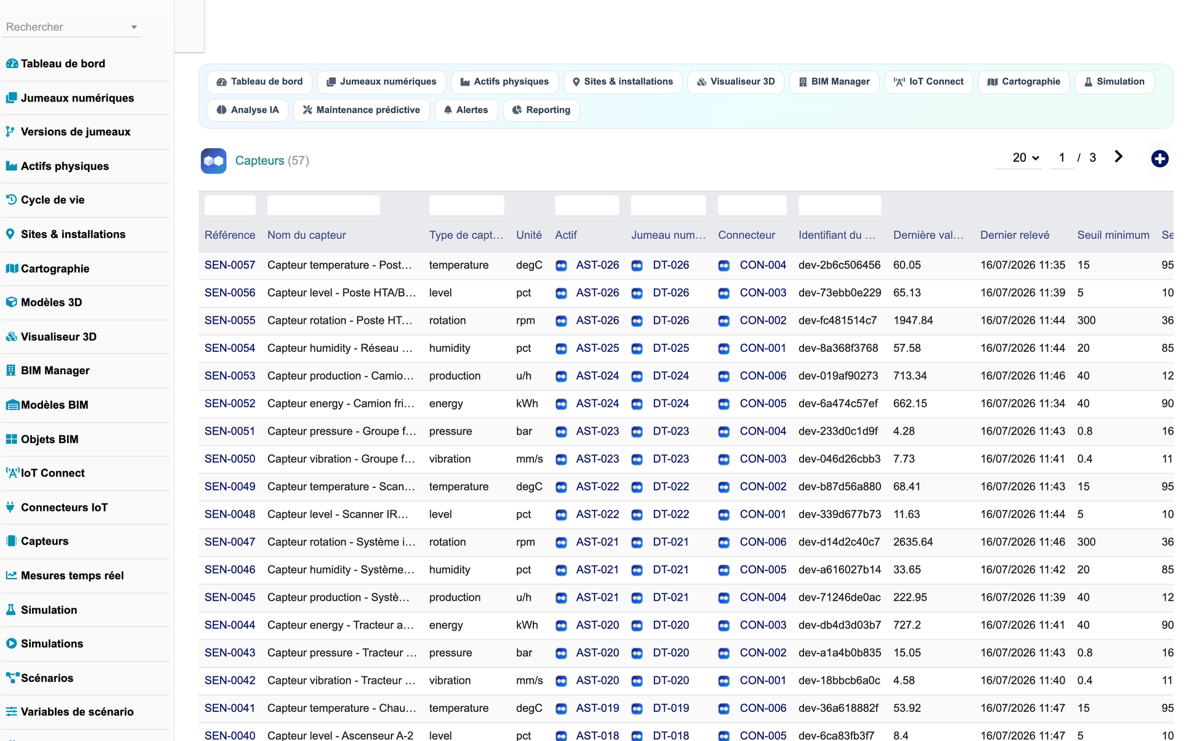Click connector icon beside CON-003 in SEN-0056 row
1199x741 pixels.
[724, 294]
